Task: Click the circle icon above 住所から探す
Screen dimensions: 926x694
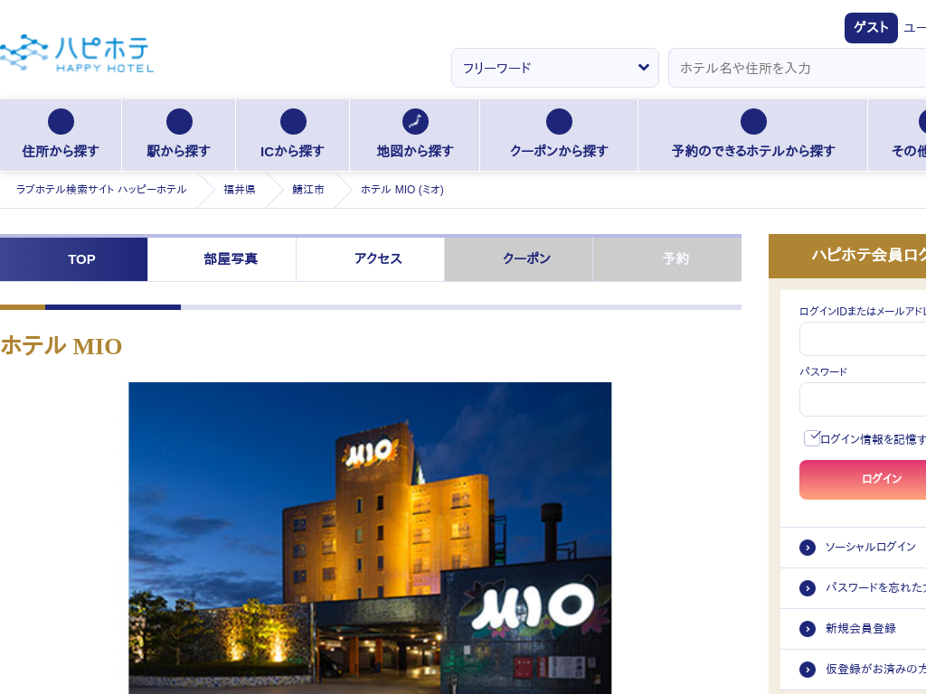Action: [x=61, y=122]
